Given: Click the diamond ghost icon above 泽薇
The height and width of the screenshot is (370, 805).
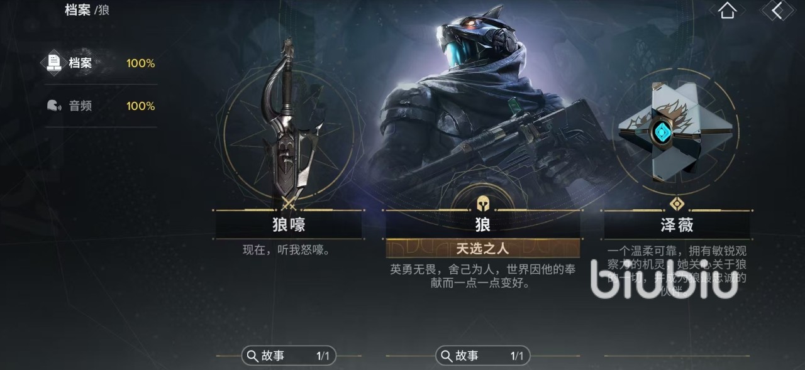Looking at the screenshot, I should 677,204.
